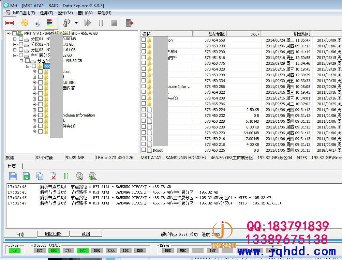Click the log search magnifier icon

coord(79,176)
